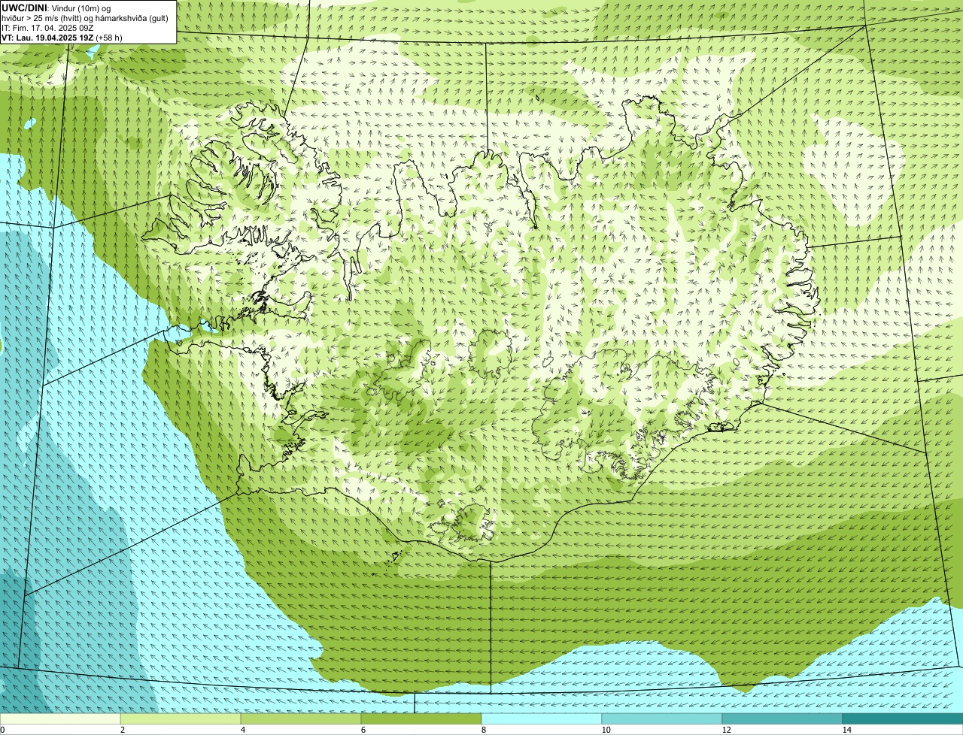Select the cyan 10–12 color bar segment
Viewport: 963px width, 735px height.
tap(662, 718)
